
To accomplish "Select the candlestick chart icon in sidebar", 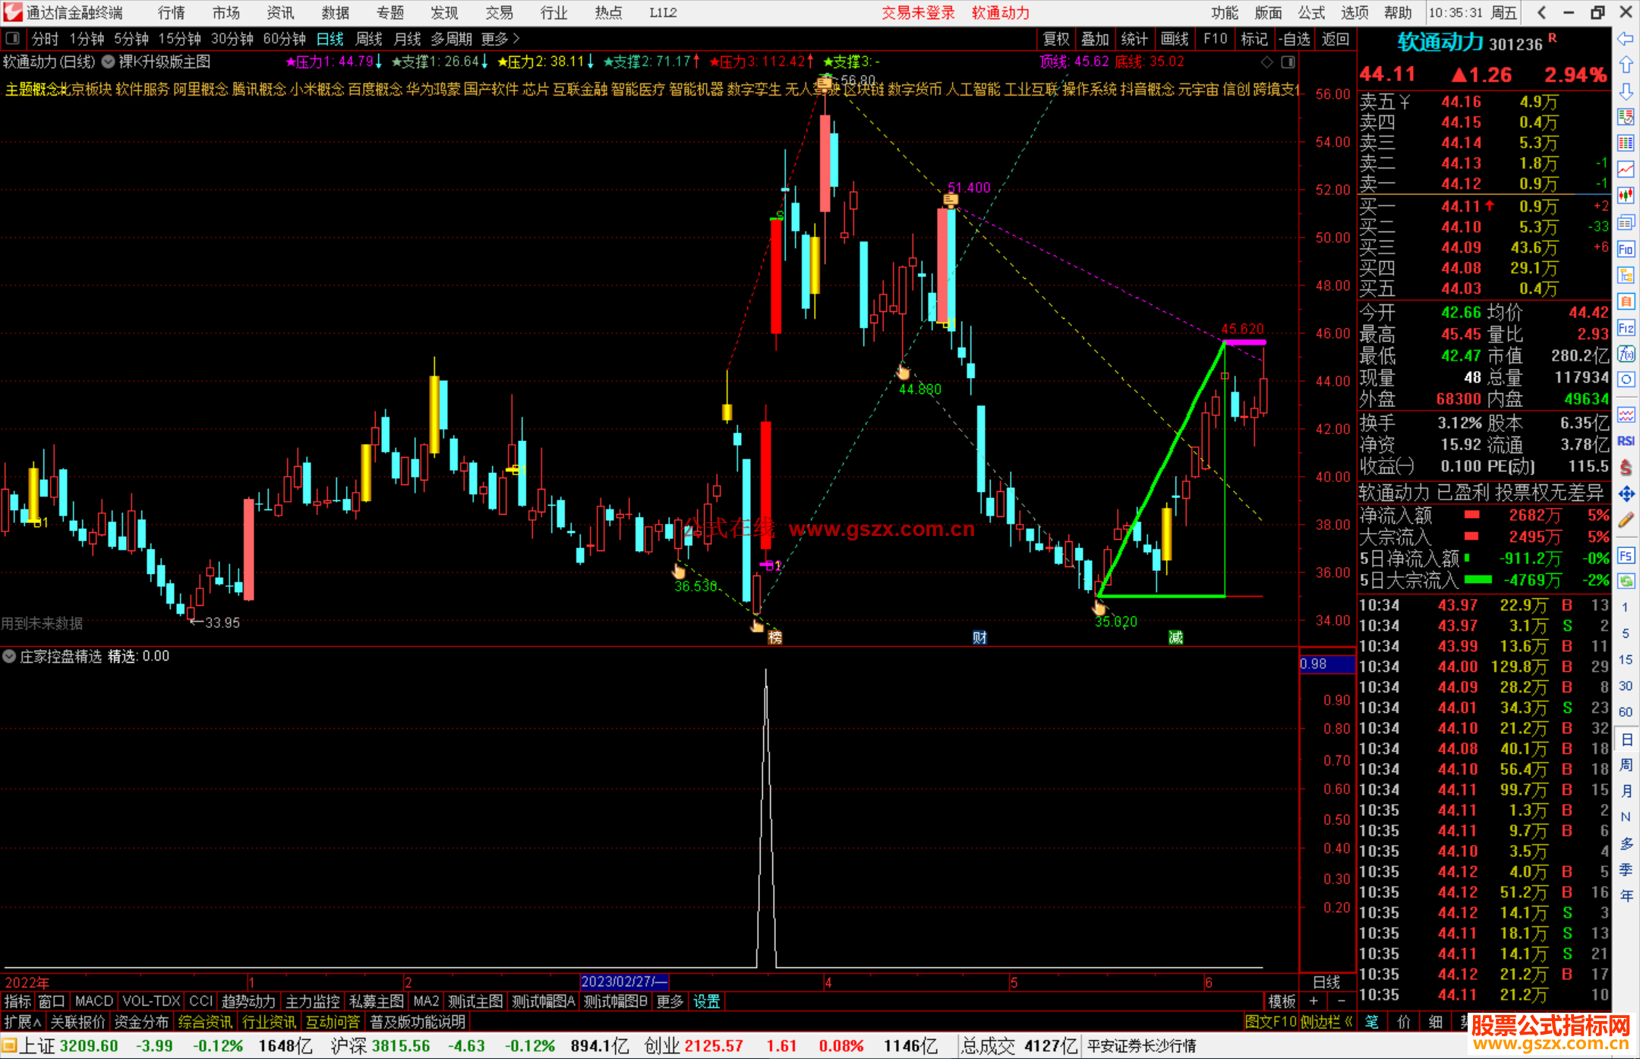I will pos(1626,196).
